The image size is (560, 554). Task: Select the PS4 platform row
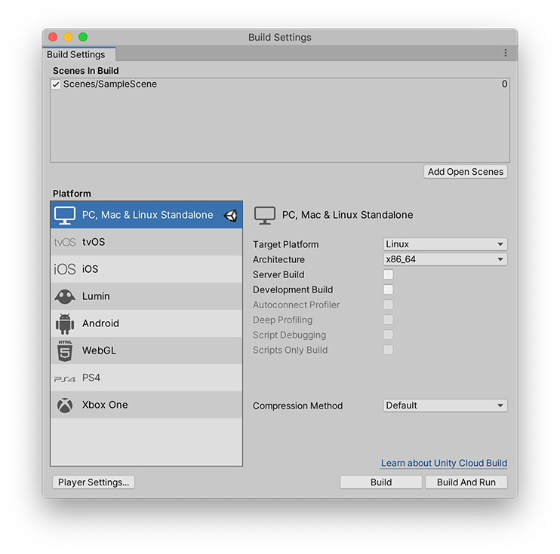pos(146,378)
